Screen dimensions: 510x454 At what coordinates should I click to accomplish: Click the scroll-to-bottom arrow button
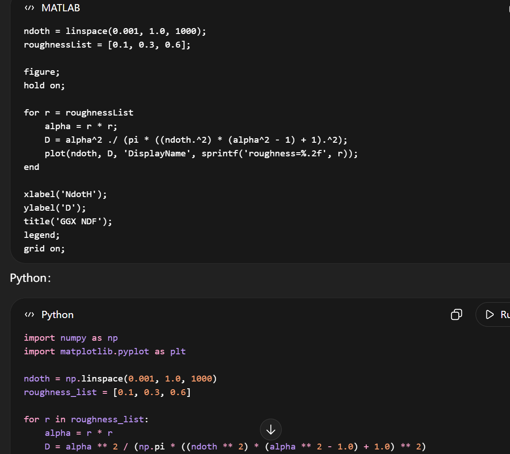click(270, 430)
